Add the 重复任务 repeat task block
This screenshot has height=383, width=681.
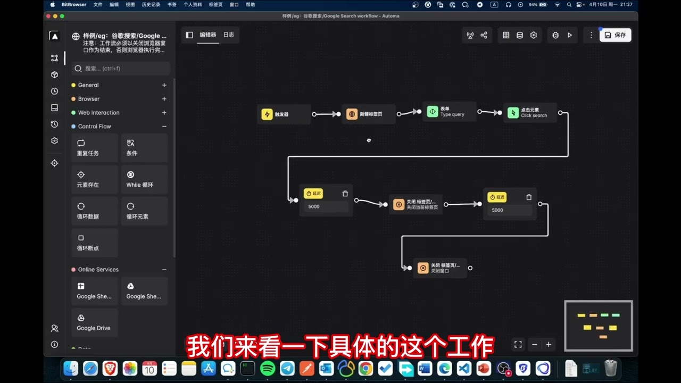pyautogui.click(x=95, y=147)
